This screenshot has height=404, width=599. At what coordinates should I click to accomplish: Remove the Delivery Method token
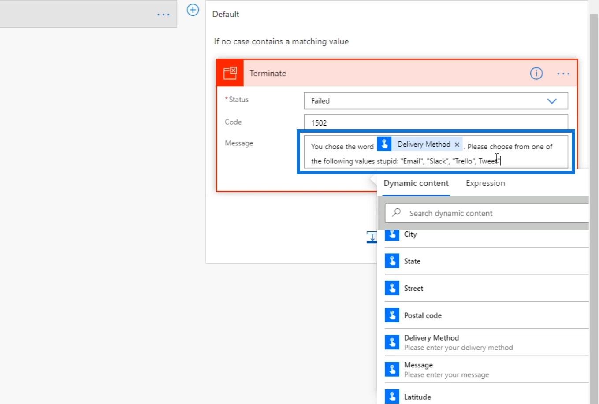457,145
